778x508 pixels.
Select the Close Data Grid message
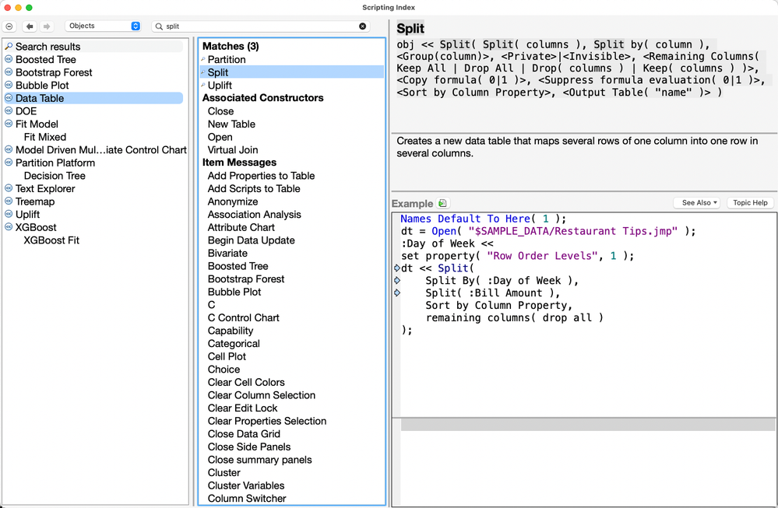coord(244,433)
